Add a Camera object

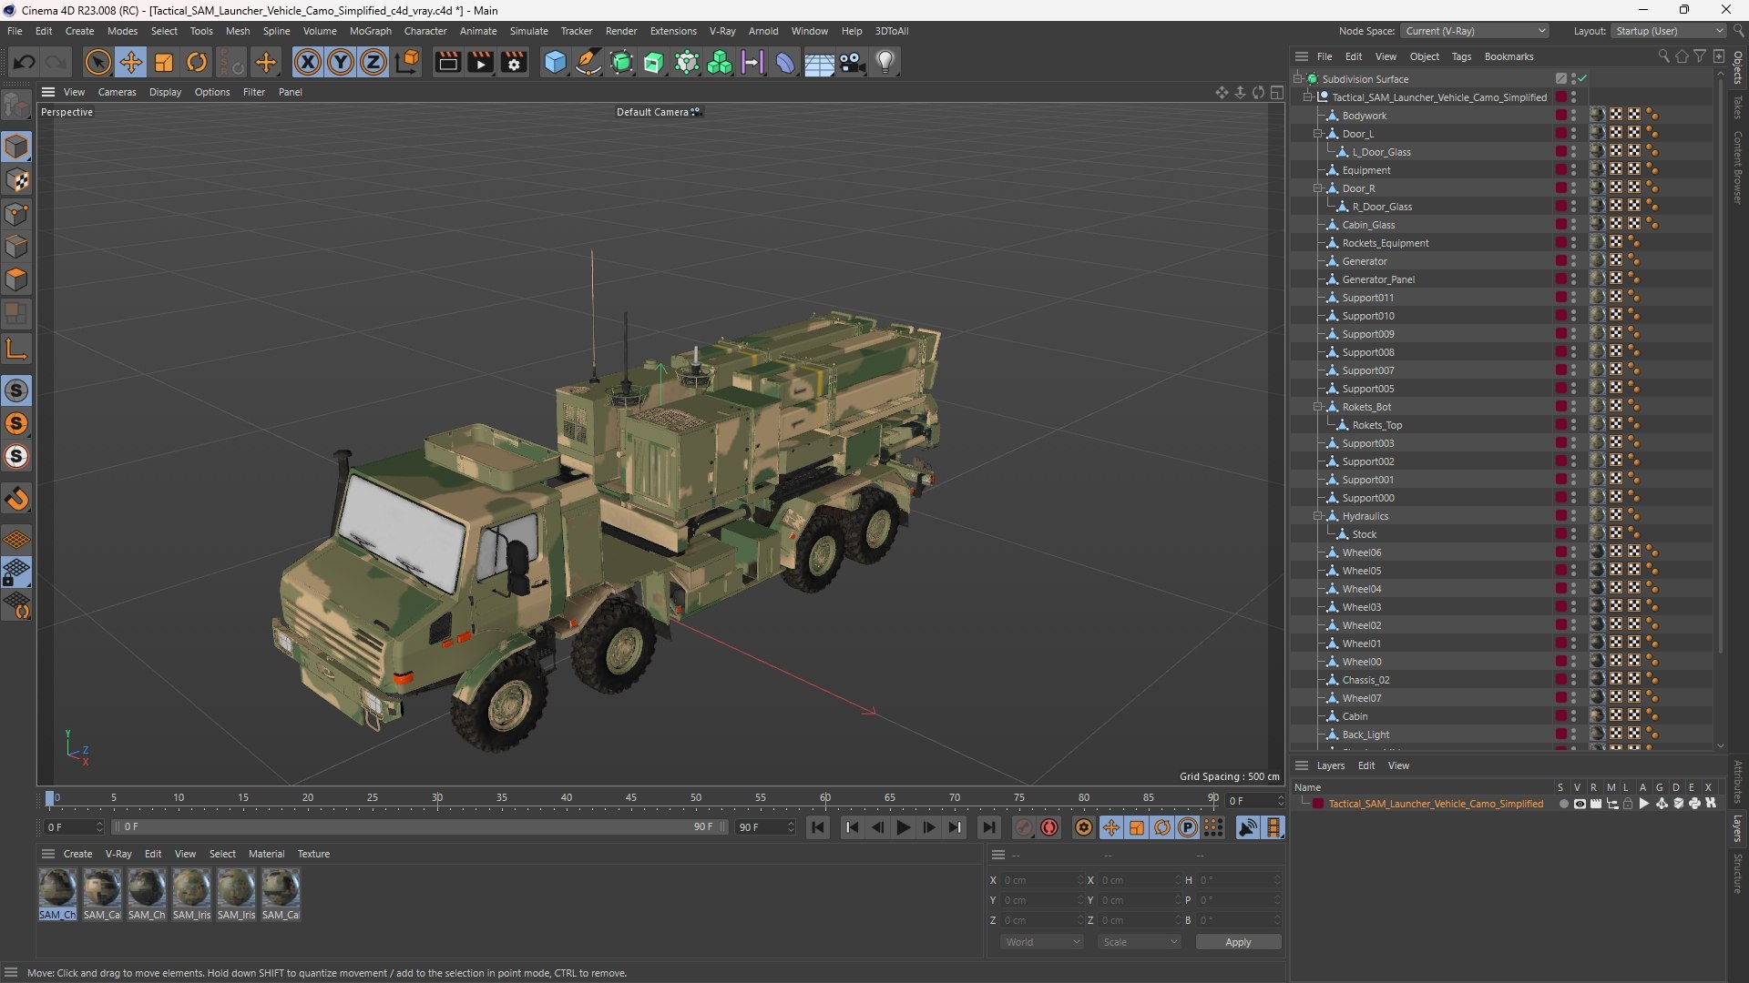[x=853, y=62]
